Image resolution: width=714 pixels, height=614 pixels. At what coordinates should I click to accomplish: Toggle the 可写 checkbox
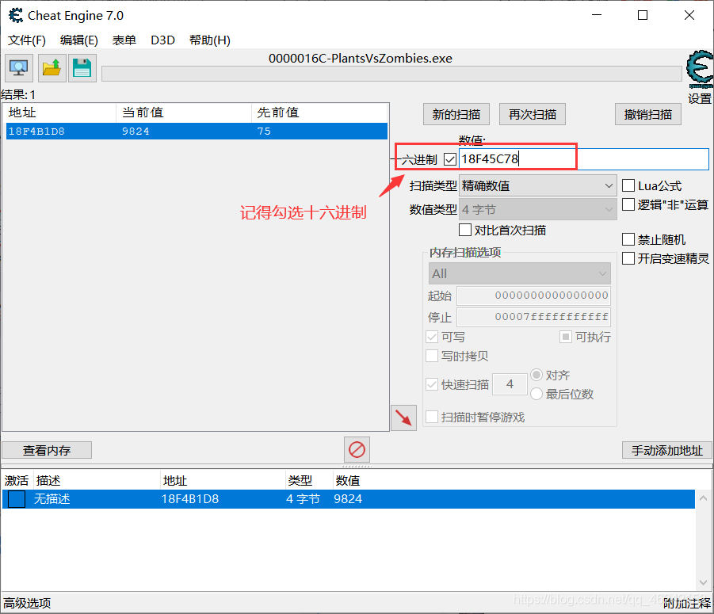pos(432,338)
